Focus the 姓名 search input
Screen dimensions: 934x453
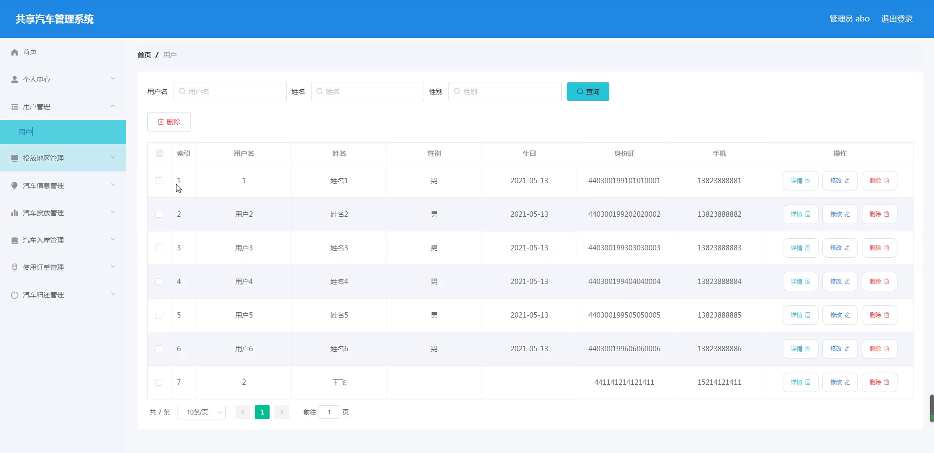pos(368,92)
